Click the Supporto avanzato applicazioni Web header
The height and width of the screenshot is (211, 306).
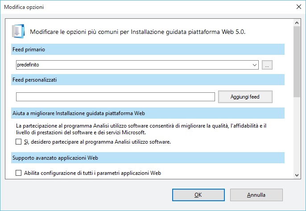[x=148, y=158]
